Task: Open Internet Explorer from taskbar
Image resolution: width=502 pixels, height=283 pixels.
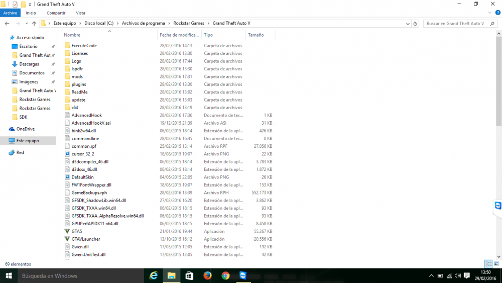Action: [154, 275]
